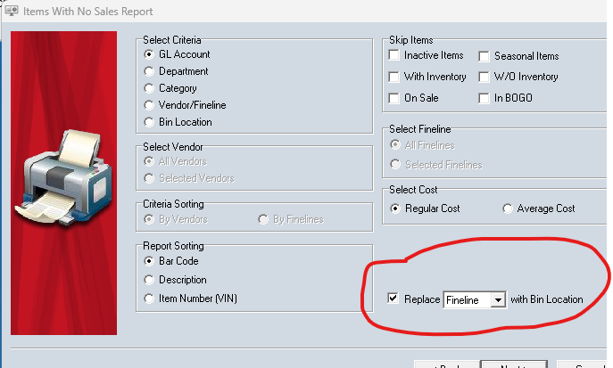This screenshot has width=613, height=368.
Task: Enable the In BOGO checkbox
Action: click(484, 98)
